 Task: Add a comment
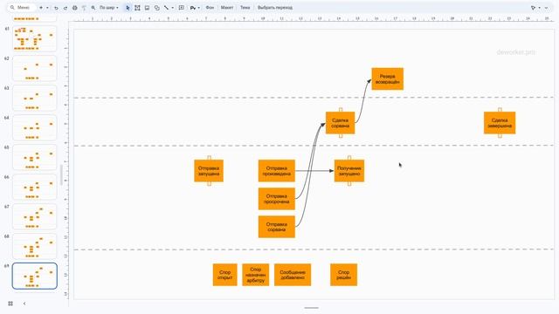(182, 8)
